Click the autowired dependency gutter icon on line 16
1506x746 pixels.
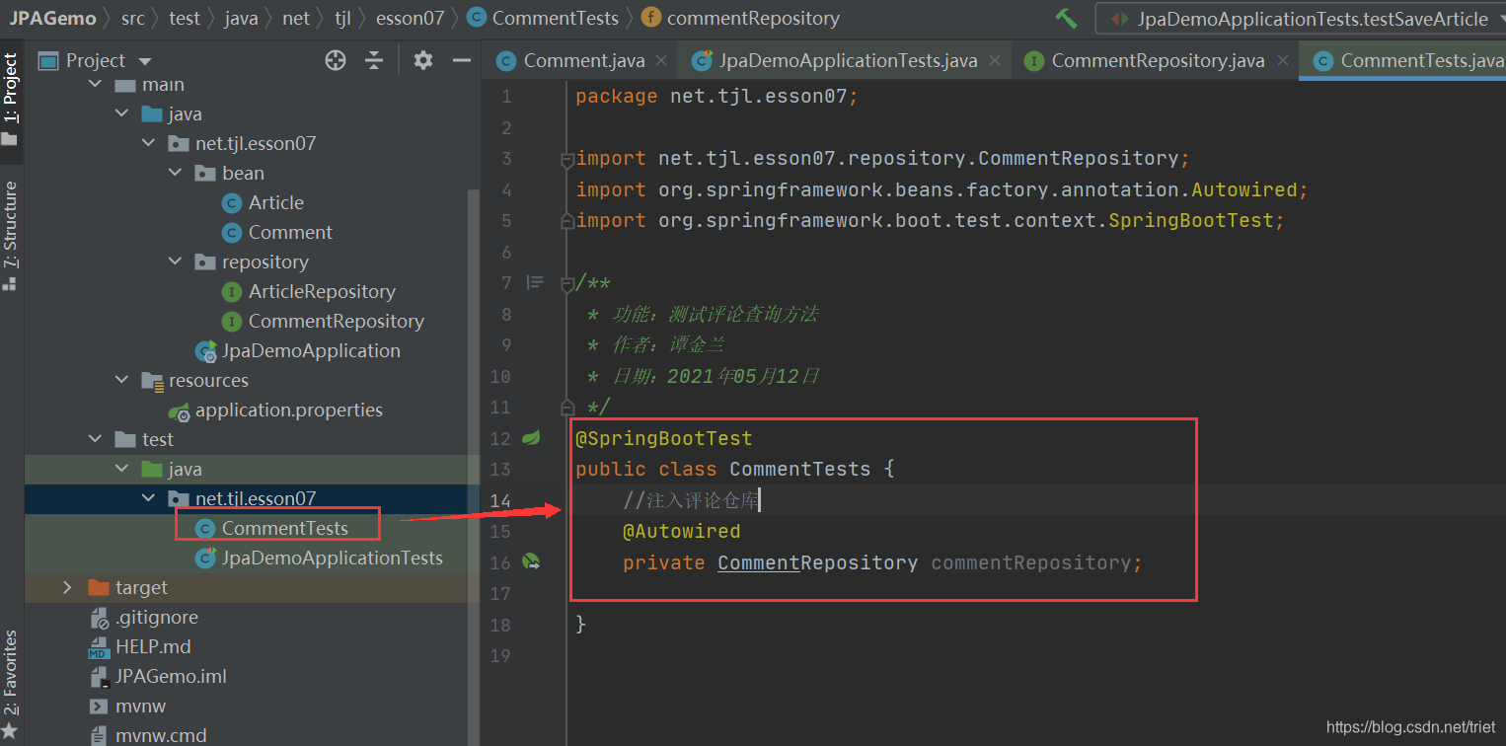(x=531, y=562)
